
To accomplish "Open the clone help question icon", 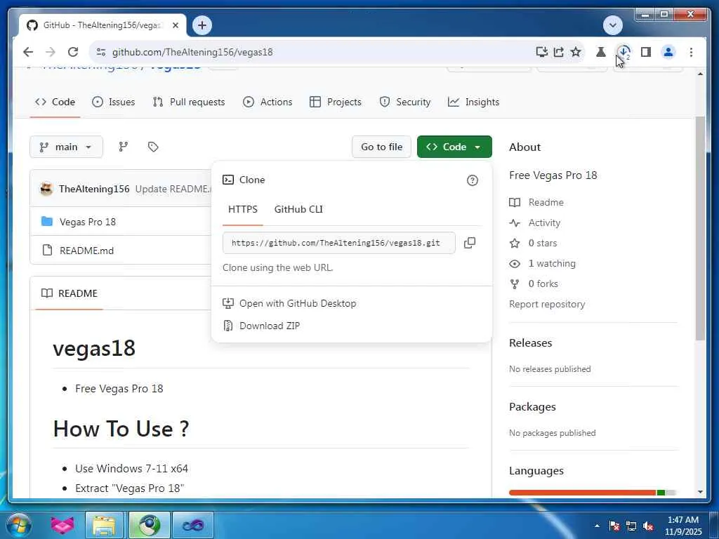I will click(473, 180).
